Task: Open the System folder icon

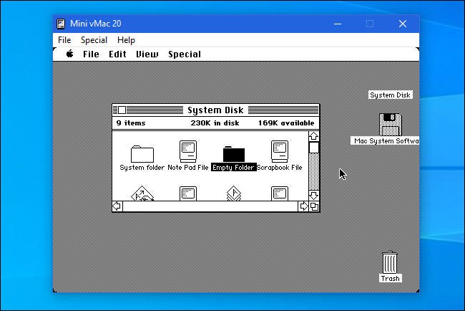Action: pos(142,153)
